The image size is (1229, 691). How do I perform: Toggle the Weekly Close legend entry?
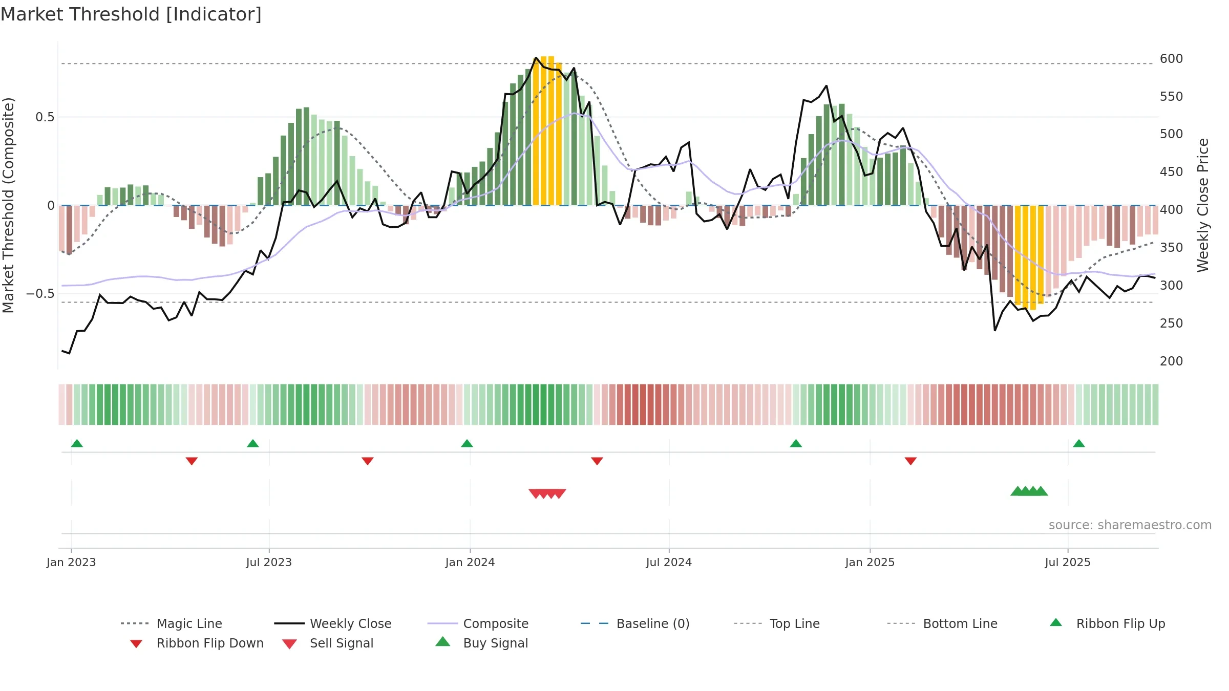point(333,623)
